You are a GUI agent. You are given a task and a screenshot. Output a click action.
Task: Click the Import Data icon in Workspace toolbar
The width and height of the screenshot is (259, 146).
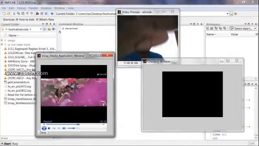pyautogui.click(x=216, y=28)
